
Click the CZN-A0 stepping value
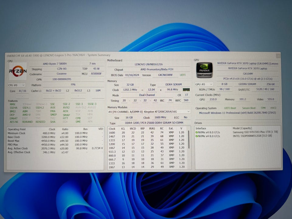pos(62,69)
